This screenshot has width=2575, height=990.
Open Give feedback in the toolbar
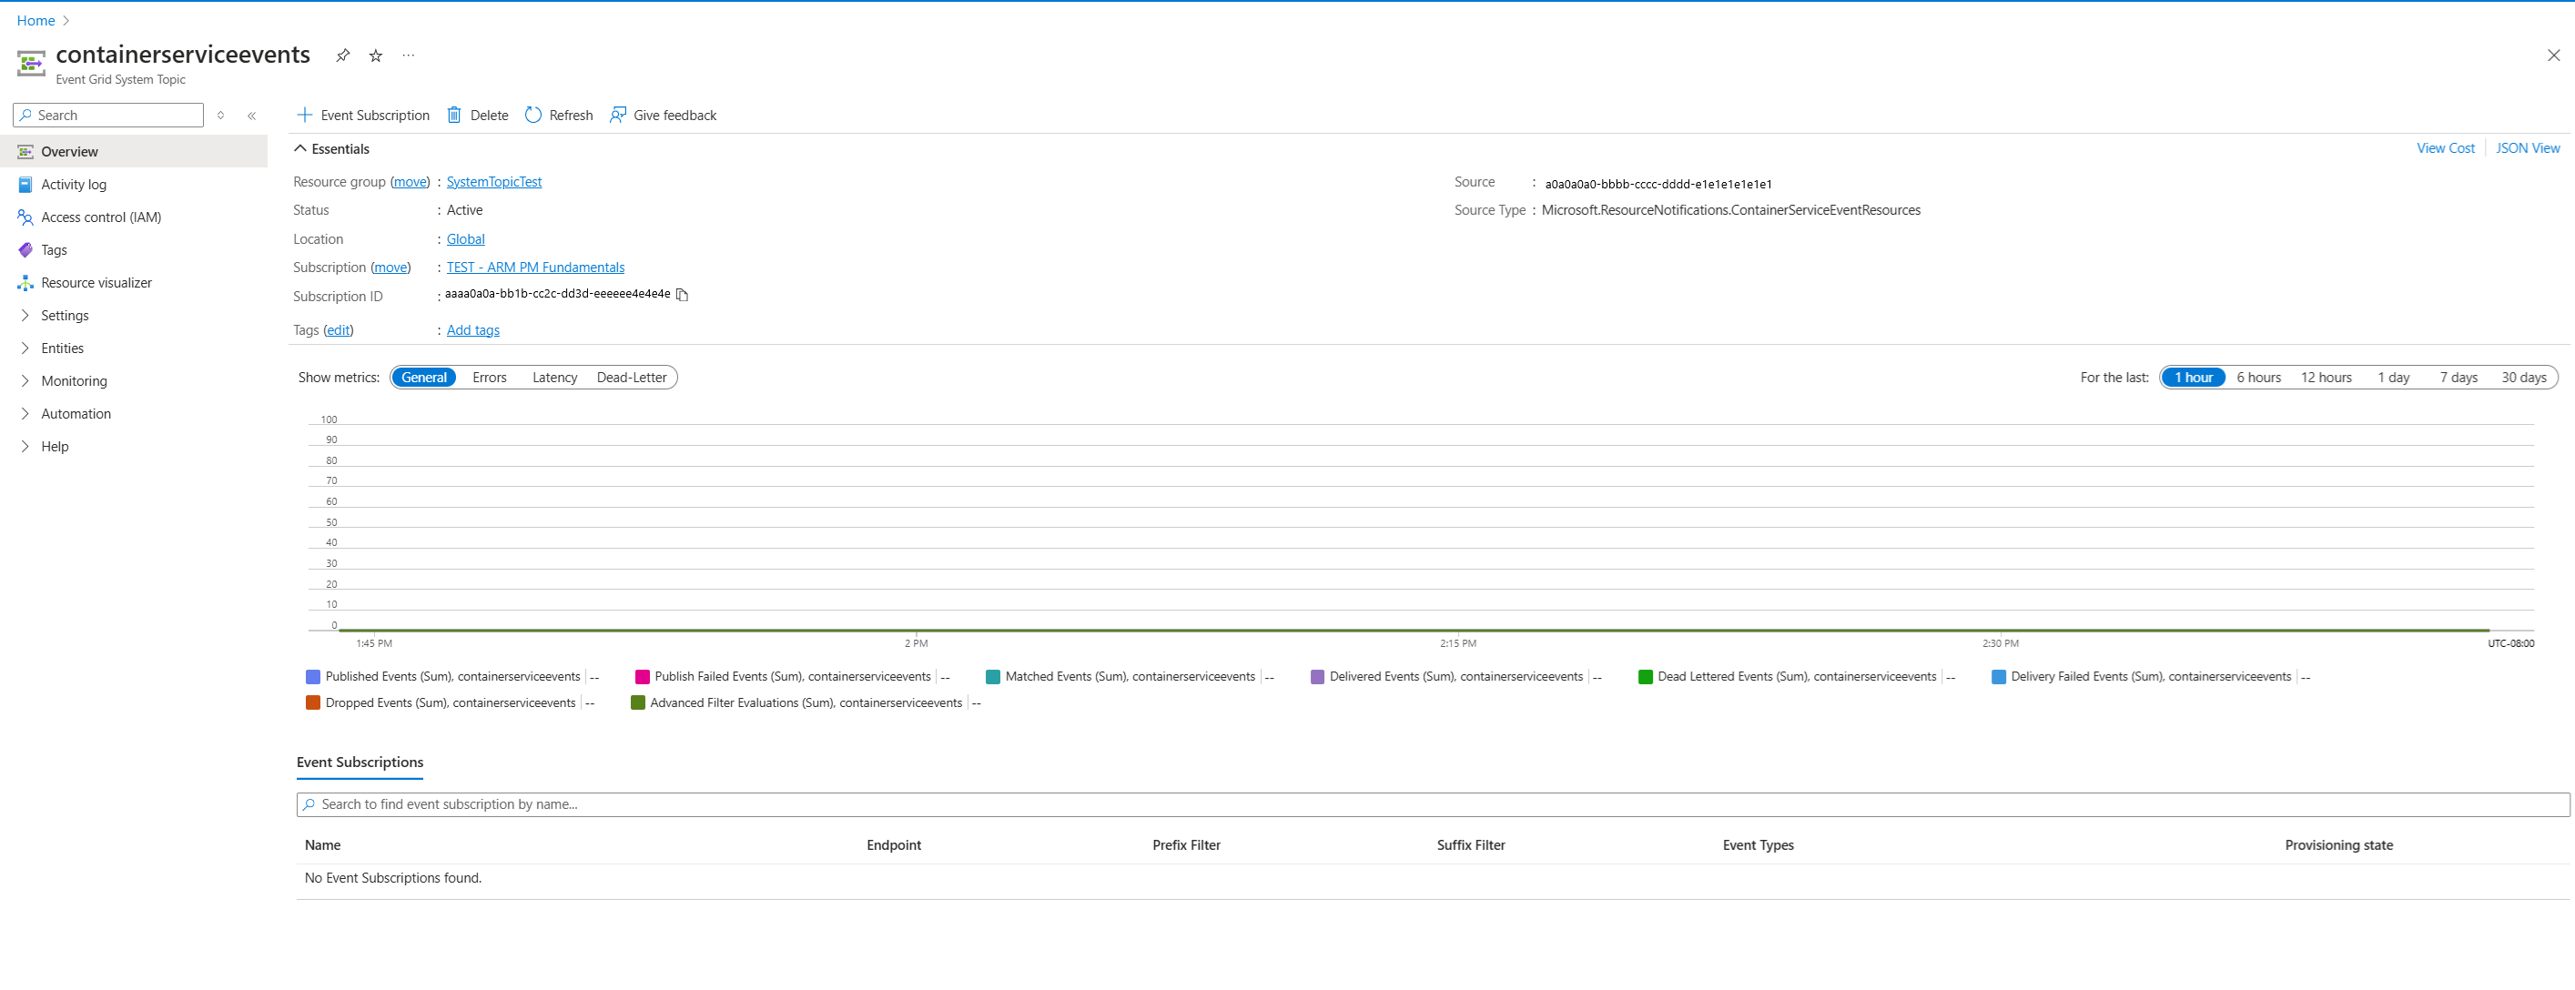tap(663, 115)
